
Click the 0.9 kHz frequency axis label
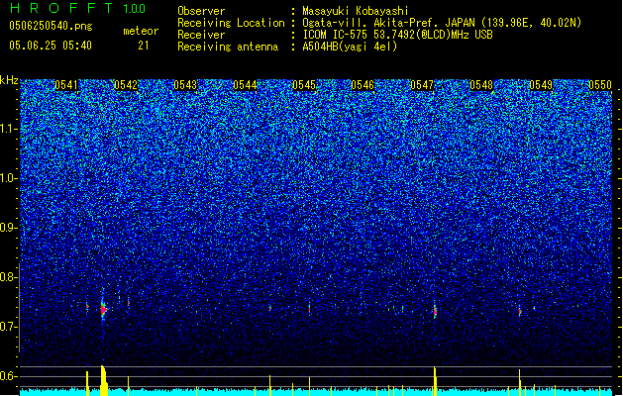pos(8,228)
